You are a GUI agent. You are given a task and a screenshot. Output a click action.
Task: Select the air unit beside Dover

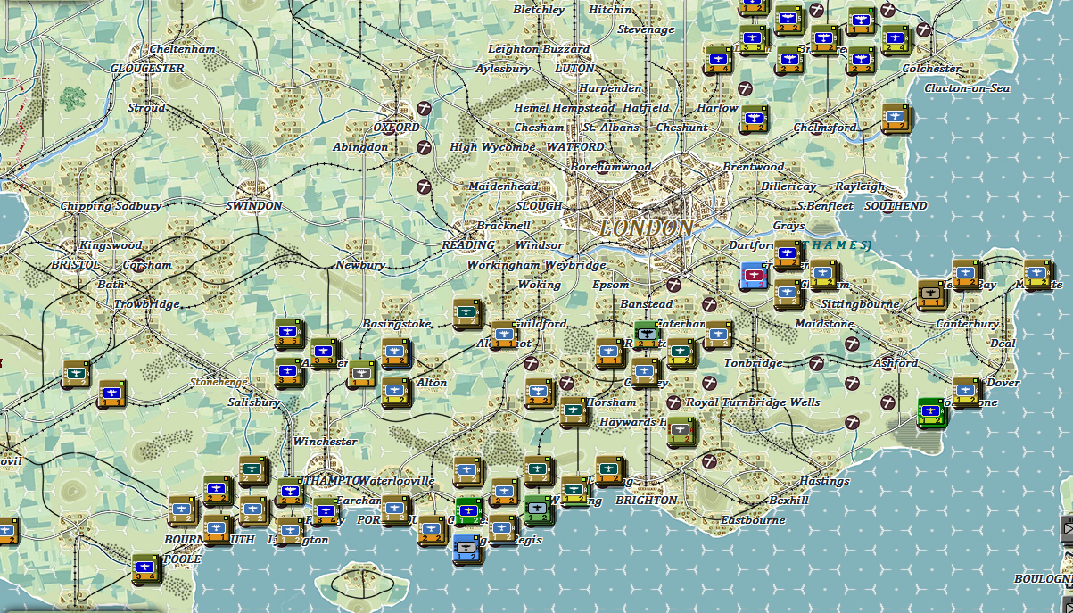(966, 392)
